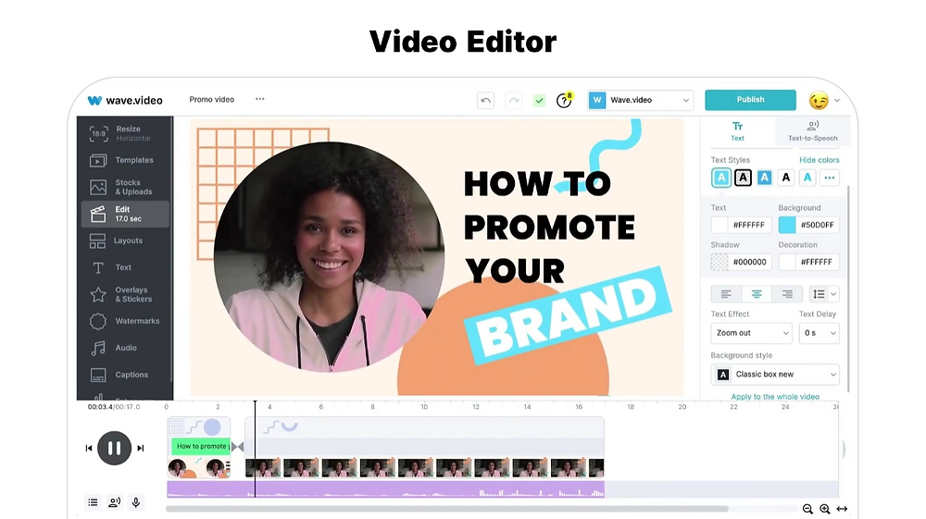Click the Shadow color swatch
926x519 pixels.
[x=720, y=262]
